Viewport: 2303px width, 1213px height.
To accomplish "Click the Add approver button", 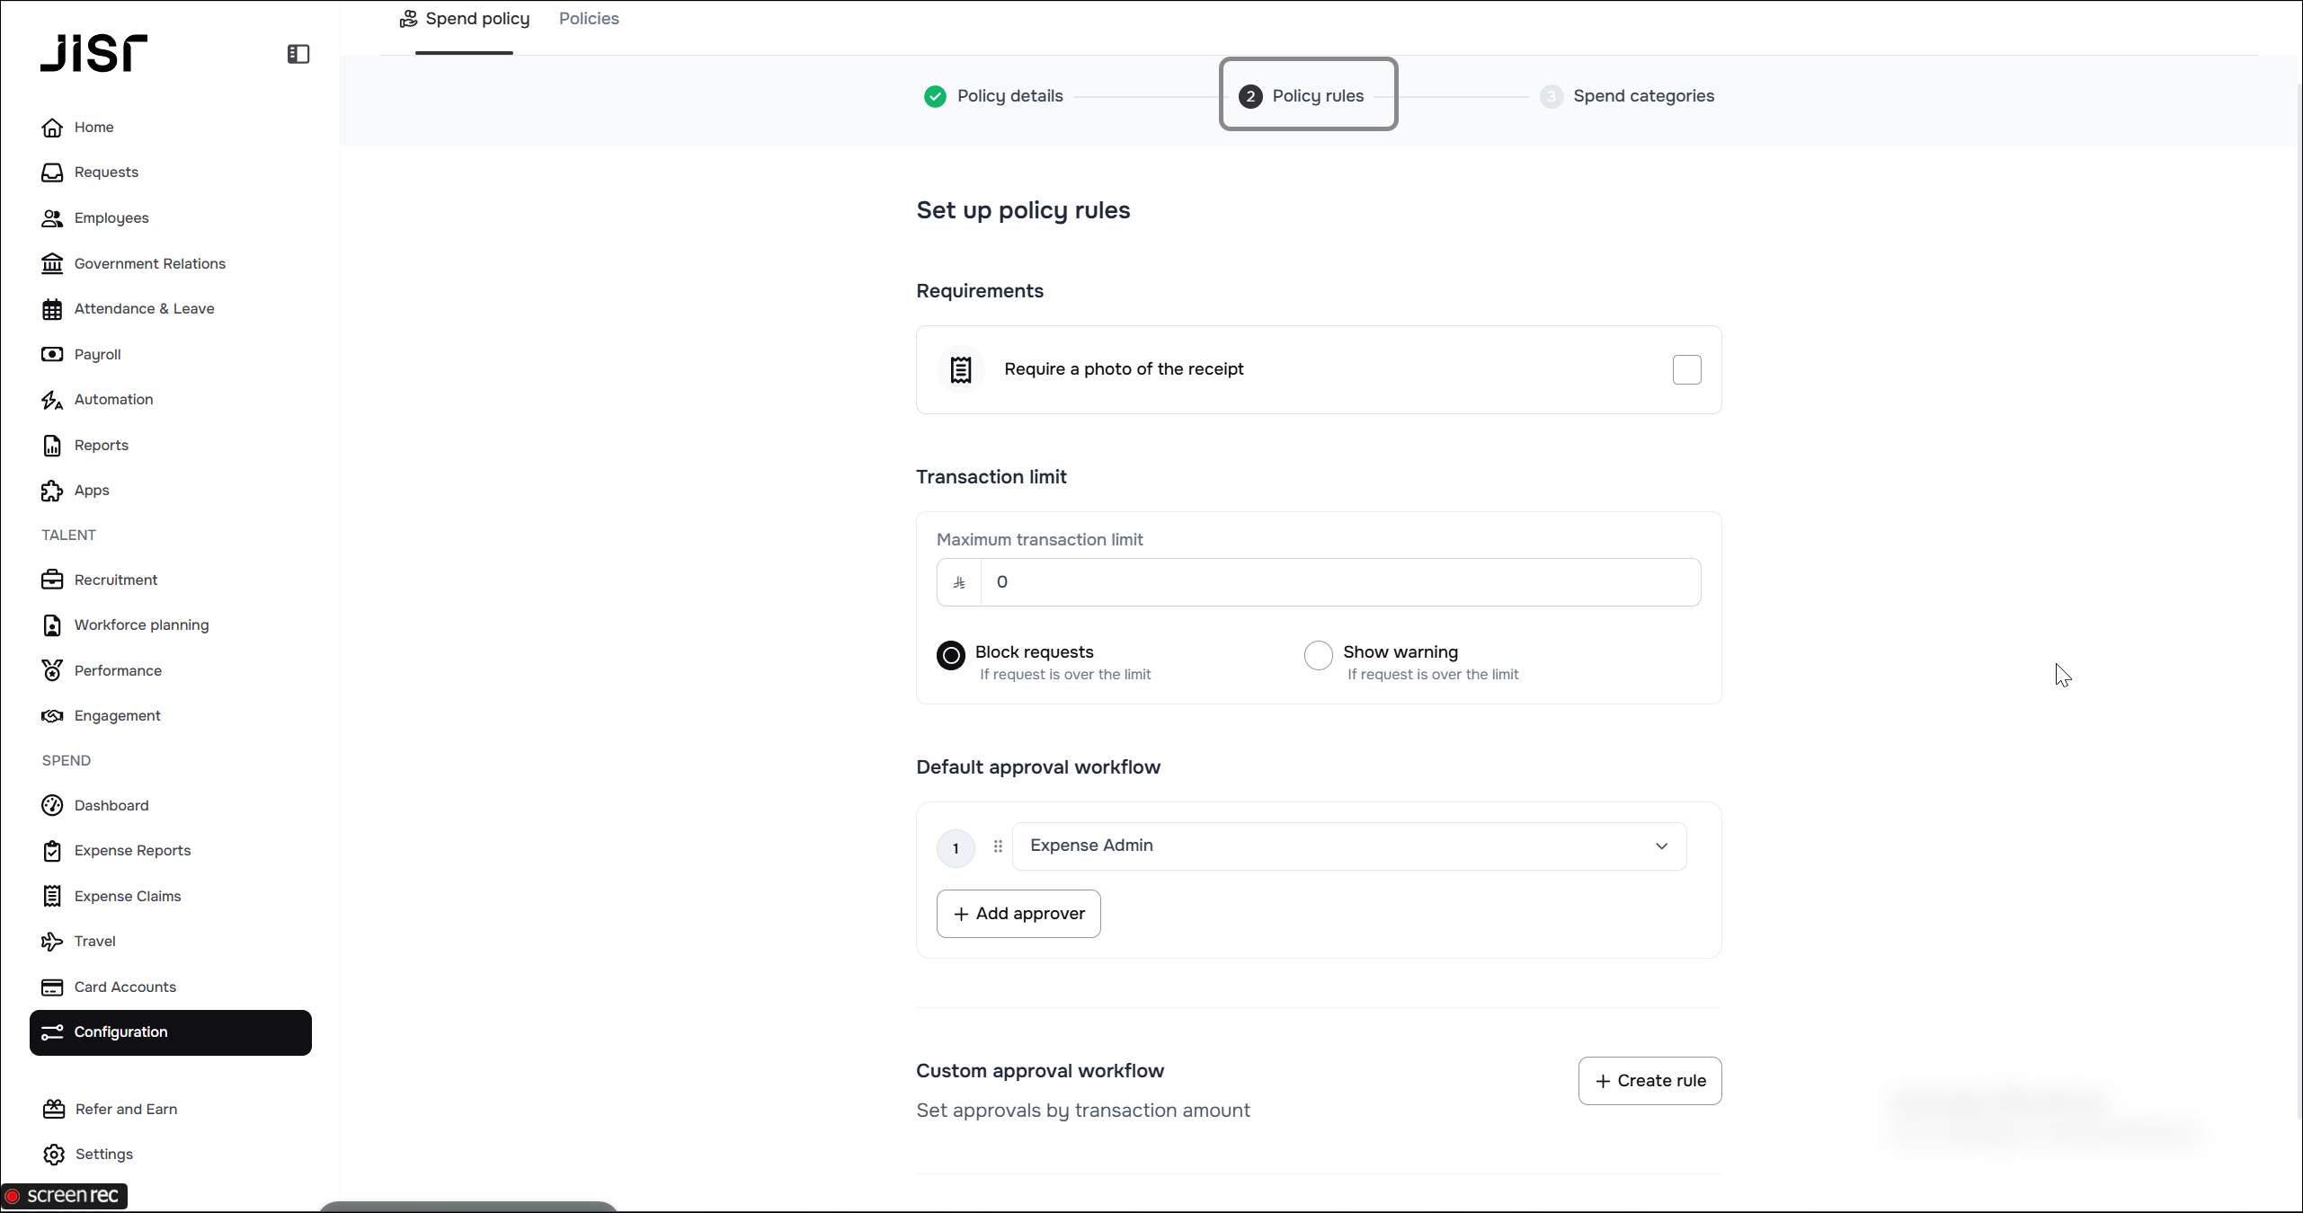I will 1018,914.
